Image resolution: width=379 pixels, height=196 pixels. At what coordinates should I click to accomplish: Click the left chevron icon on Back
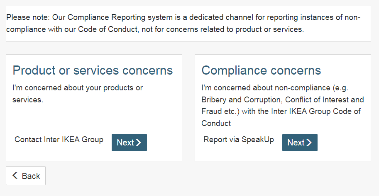(x=15, y=176)
